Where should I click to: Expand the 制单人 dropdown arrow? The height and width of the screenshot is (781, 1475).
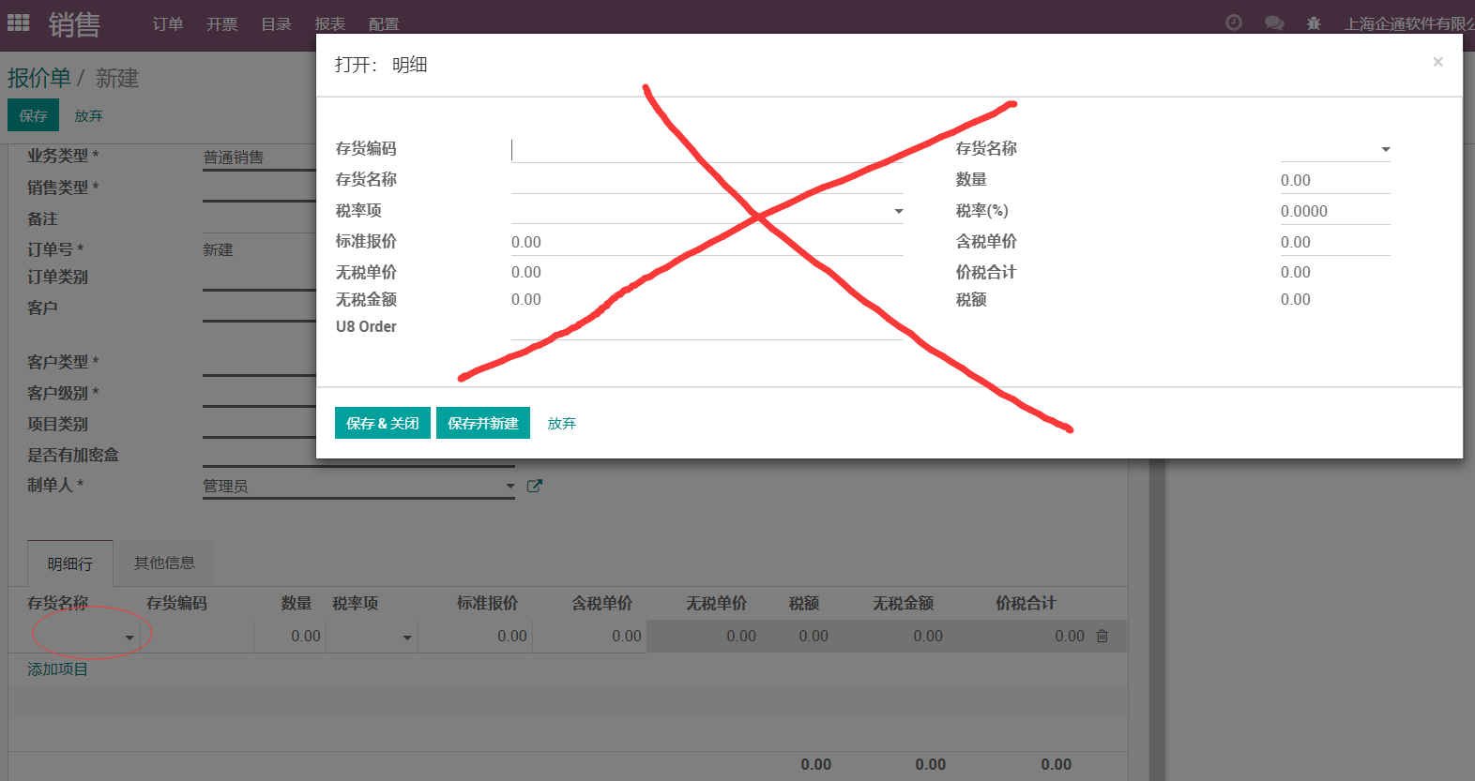coord(510,486)
